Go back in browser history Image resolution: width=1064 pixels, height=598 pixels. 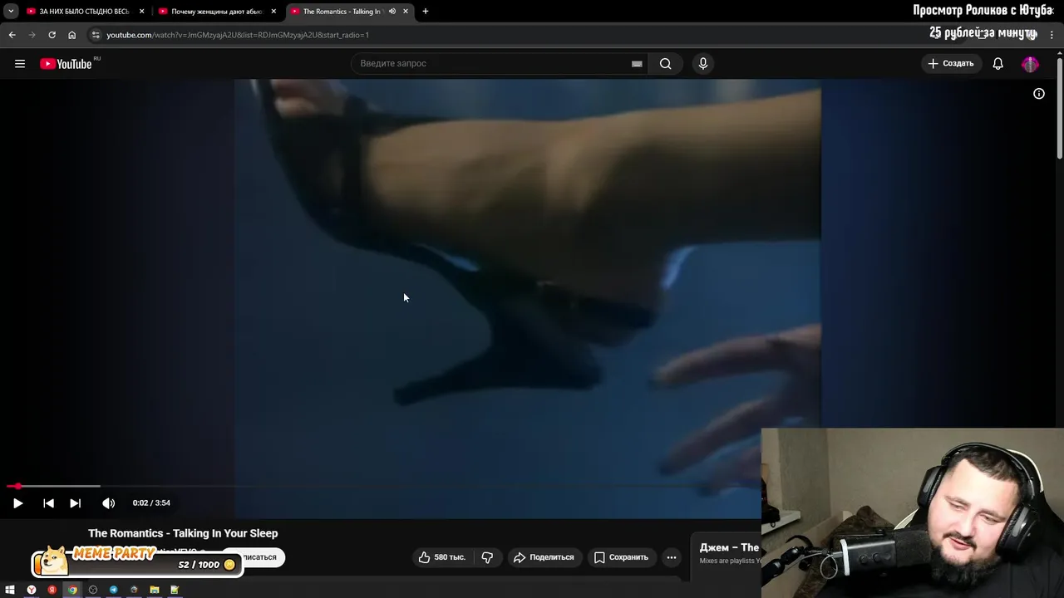(x=12, y=35)
